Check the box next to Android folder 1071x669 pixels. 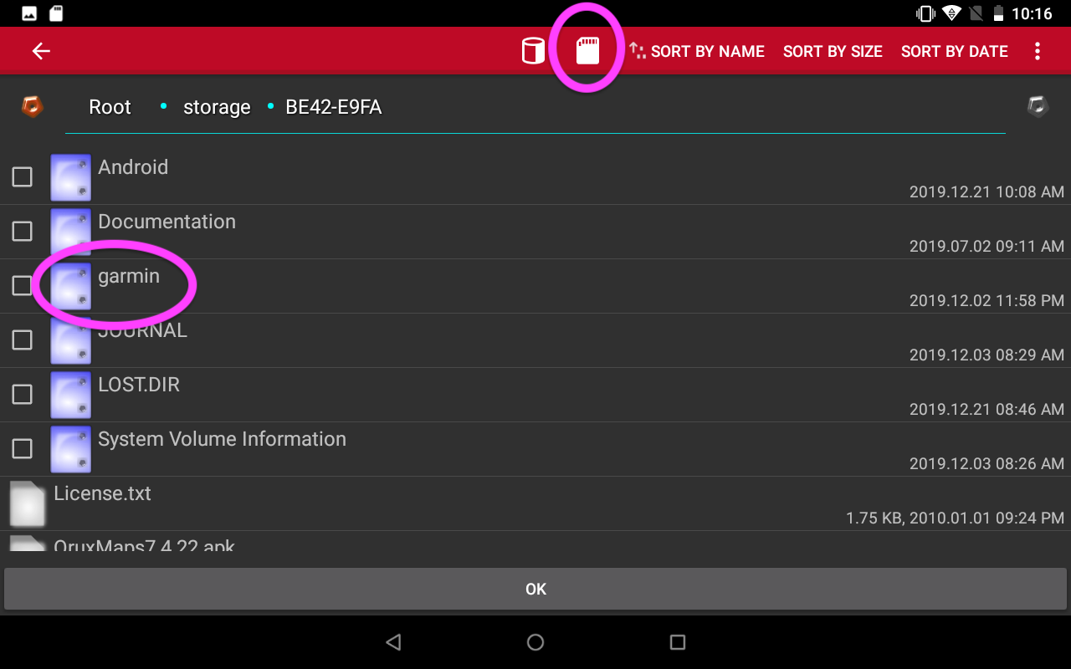click(x=22, y=177)
